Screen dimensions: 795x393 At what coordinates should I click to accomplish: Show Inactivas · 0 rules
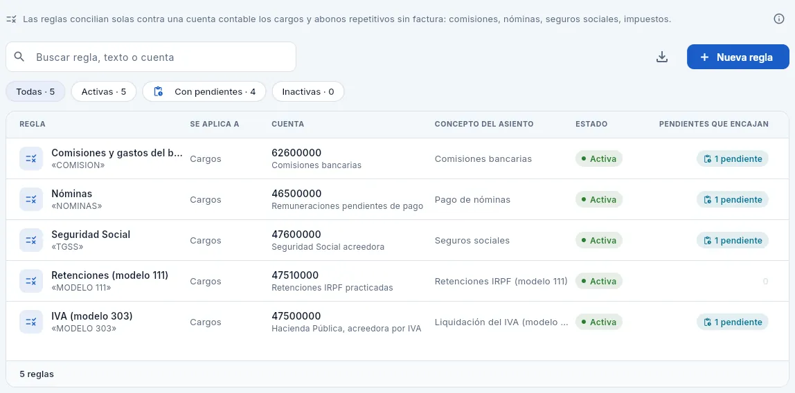coord(308,91)
